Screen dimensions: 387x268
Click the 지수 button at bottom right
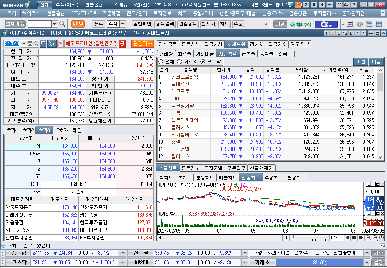378,253
